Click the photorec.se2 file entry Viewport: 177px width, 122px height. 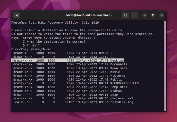[x=122, y=98]
